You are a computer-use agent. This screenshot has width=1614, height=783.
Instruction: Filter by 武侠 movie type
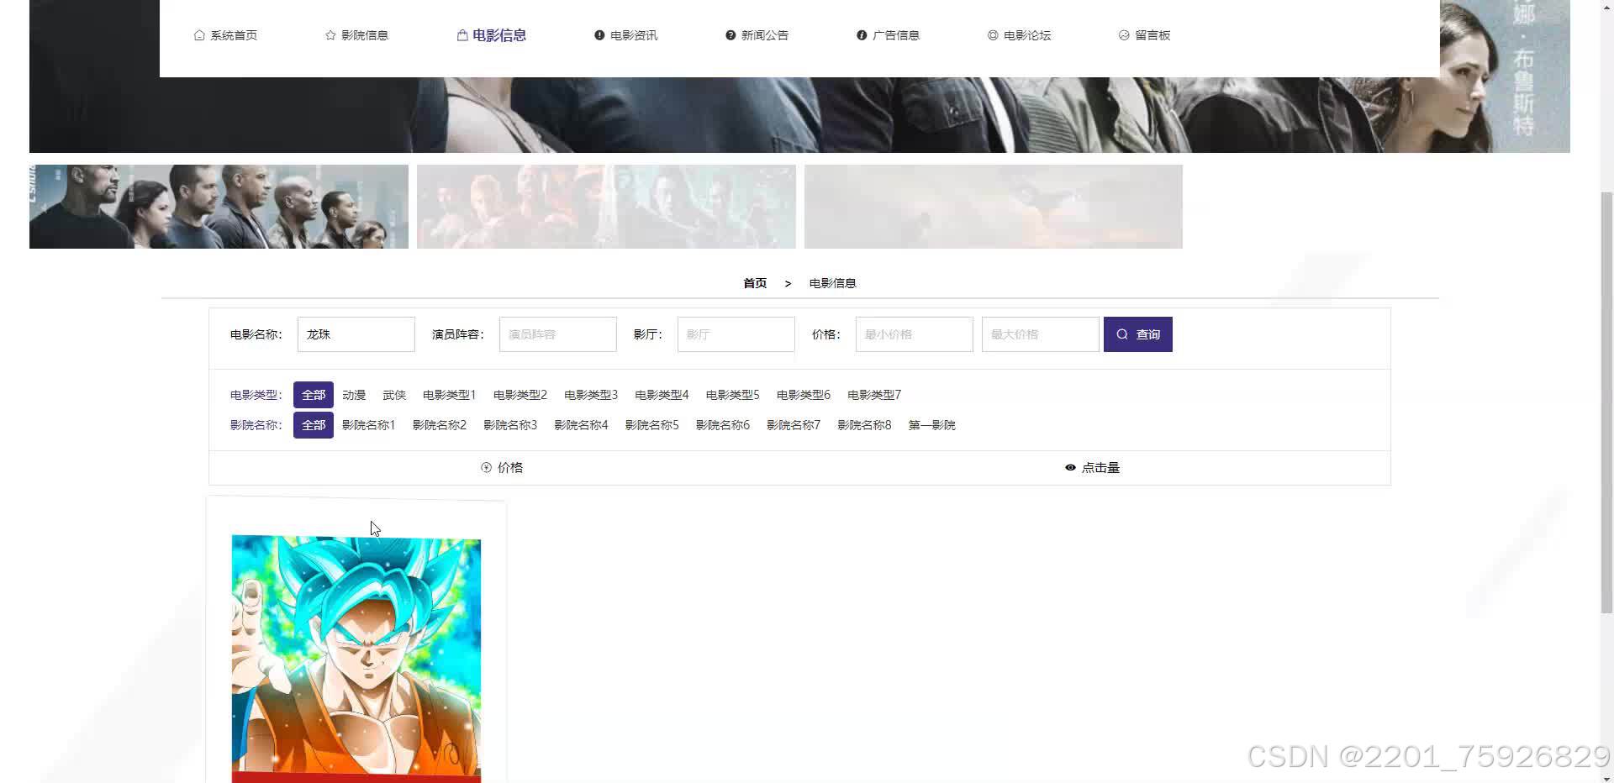(394, 395)
